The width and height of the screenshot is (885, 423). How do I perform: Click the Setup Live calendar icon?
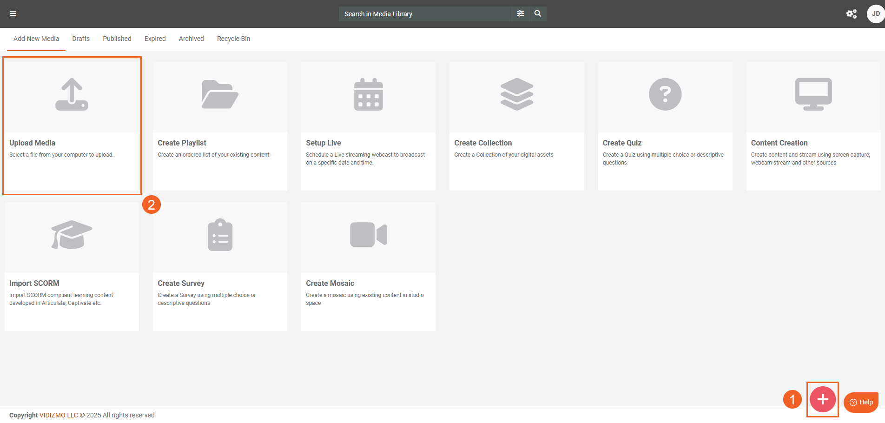(368, 94)
